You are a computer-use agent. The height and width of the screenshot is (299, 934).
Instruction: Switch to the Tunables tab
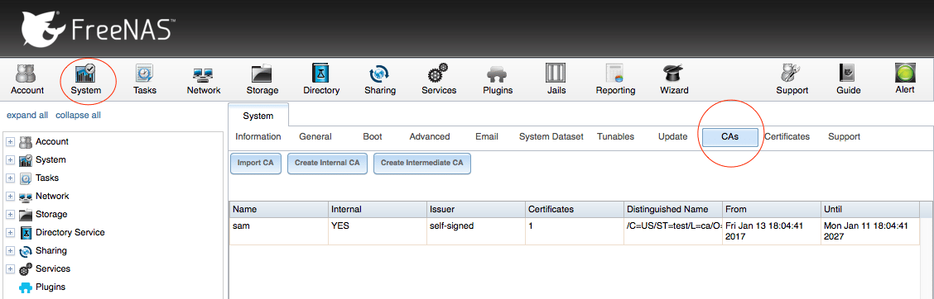[x=615, y=137]
